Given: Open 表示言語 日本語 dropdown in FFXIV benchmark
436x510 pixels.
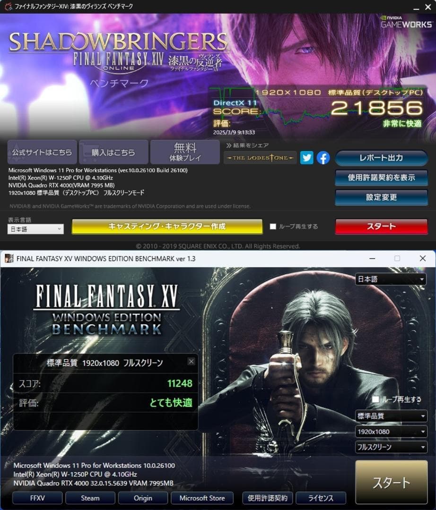Looking at the screenshot, I should pos(35,229).
